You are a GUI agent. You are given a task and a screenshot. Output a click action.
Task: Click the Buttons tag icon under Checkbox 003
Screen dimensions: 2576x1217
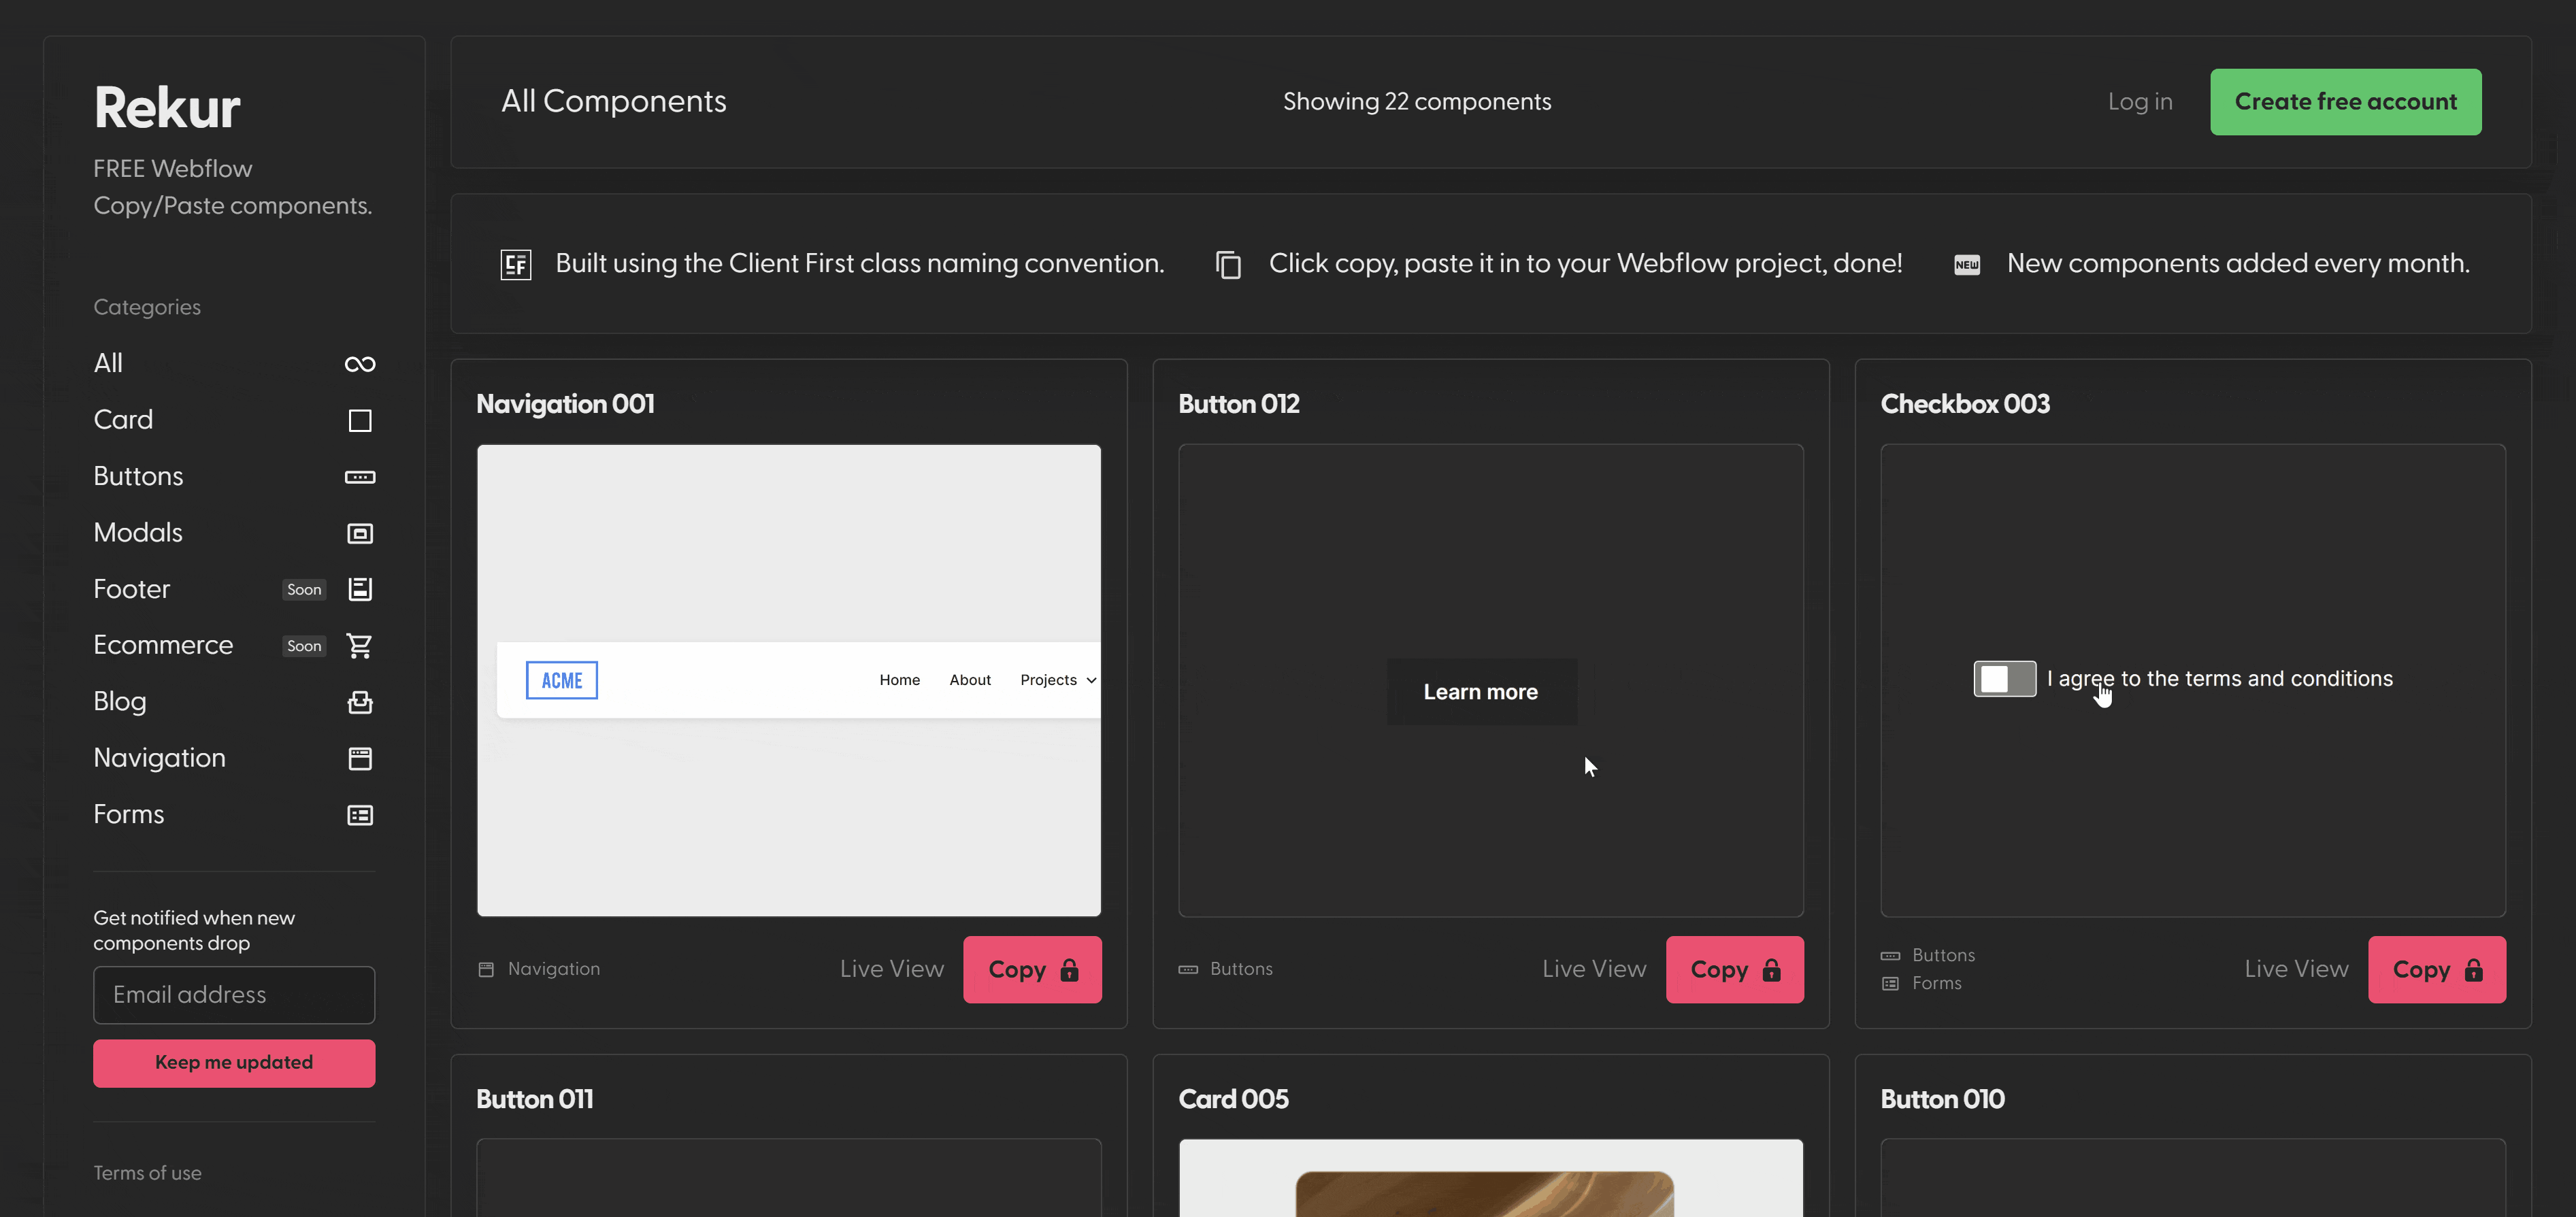pos(1890,955)
